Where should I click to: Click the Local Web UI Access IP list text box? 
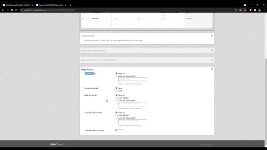133,122
